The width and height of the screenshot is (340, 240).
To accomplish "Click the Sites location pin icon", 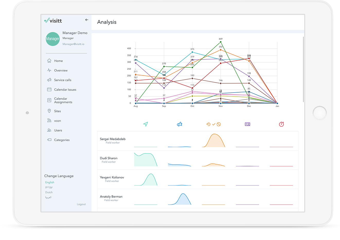I will click(x=49, y=111).
